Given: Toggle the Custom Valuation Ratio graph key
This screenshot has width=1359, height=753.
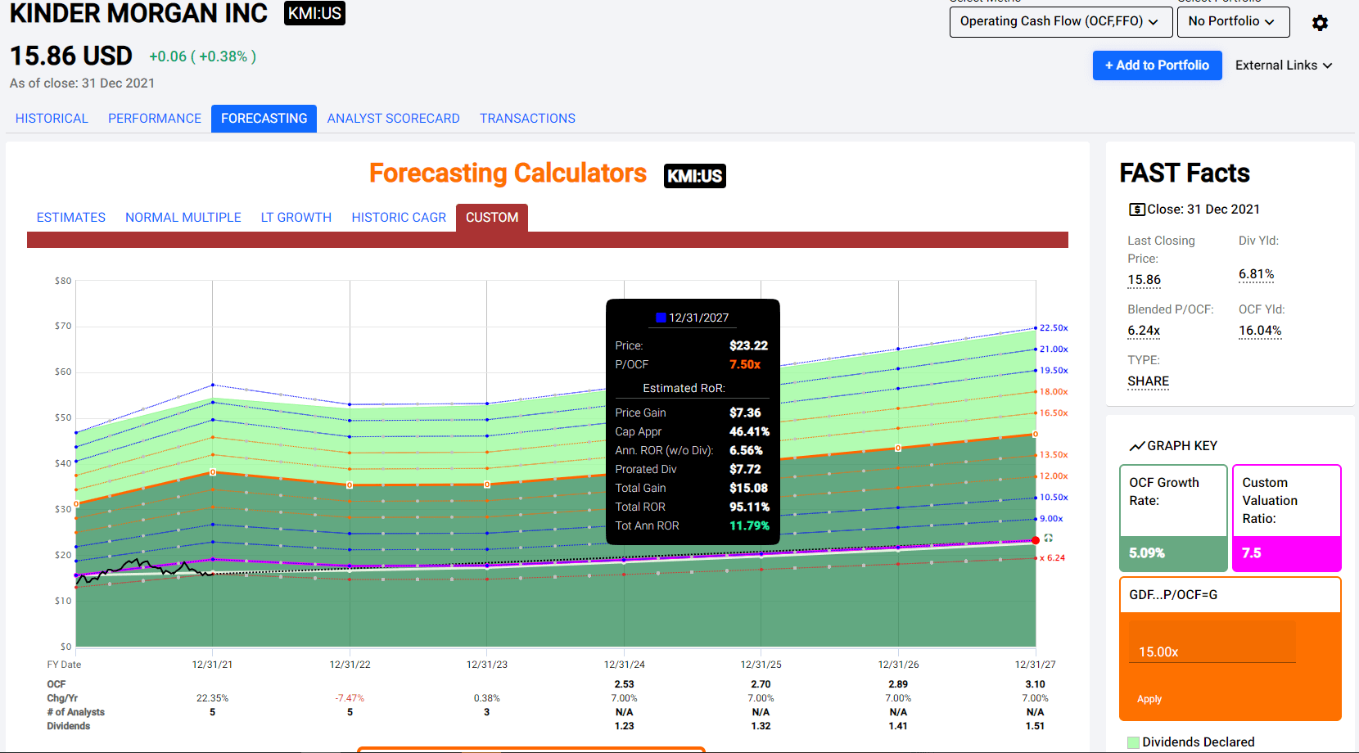Looking at the screenshot, I should click(1286, 518).
